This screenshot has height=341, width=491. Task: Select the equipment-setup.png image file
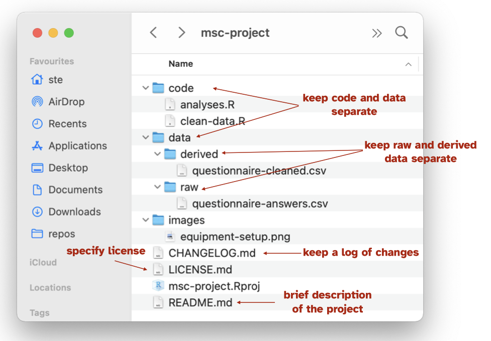235,236
